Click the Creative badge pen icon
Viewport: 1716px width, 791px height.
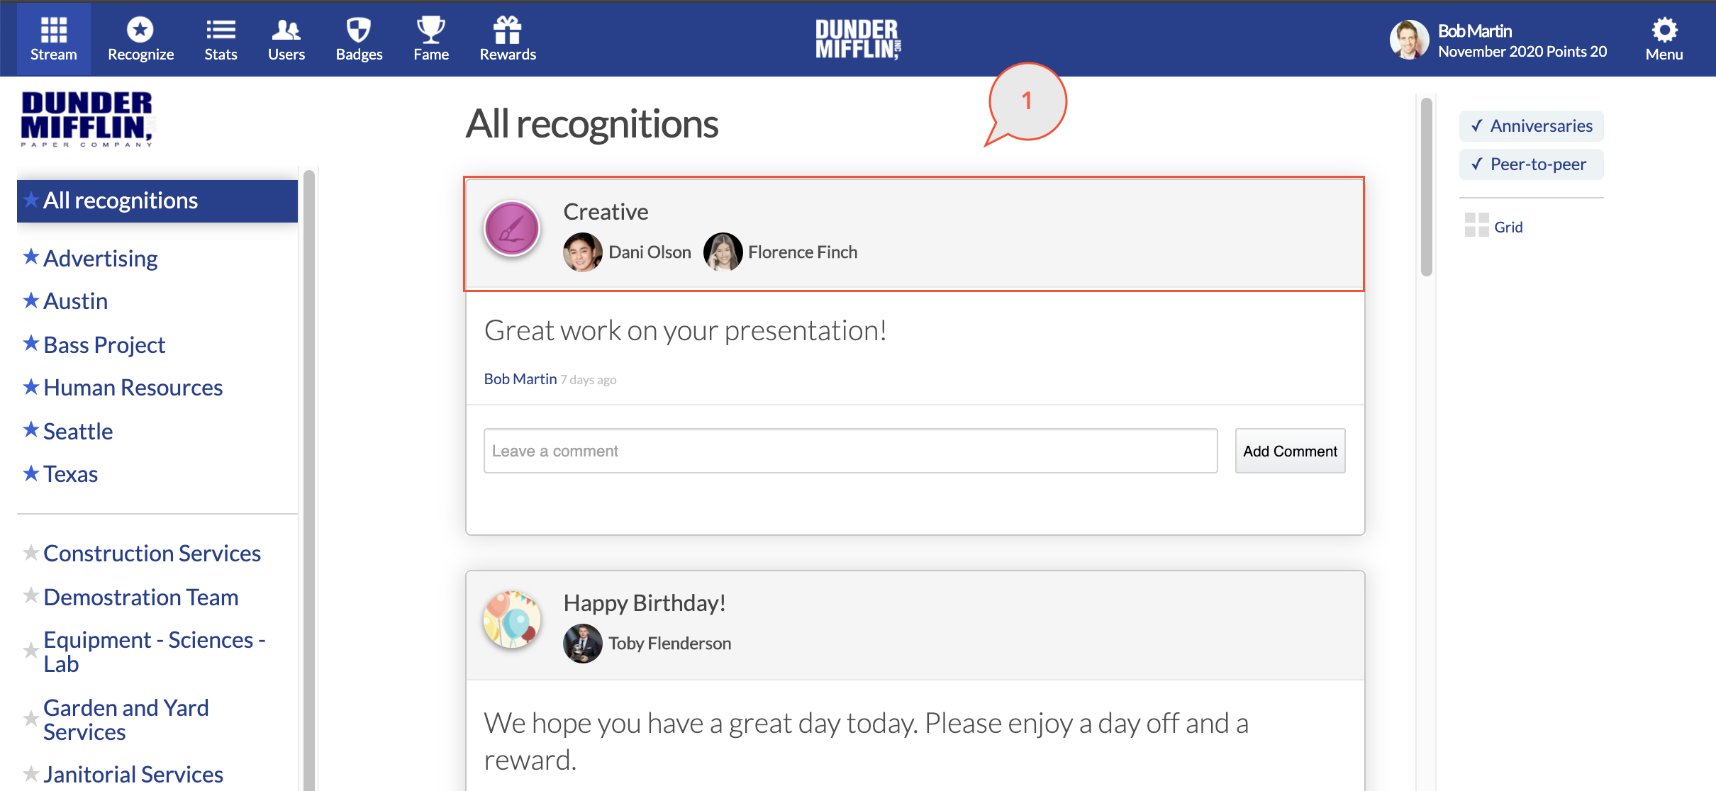click(511, 228)
